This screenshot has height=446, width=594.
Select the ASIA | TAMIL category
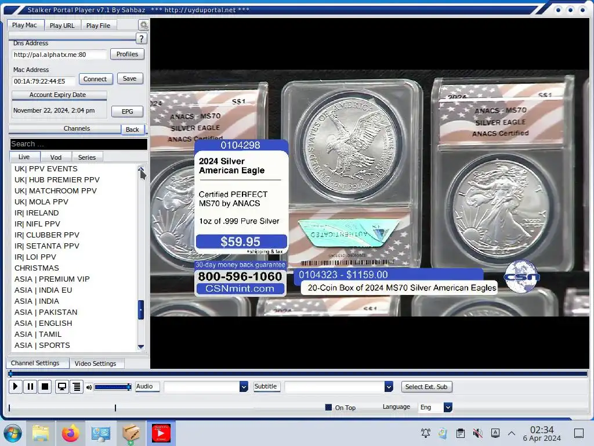38,334
